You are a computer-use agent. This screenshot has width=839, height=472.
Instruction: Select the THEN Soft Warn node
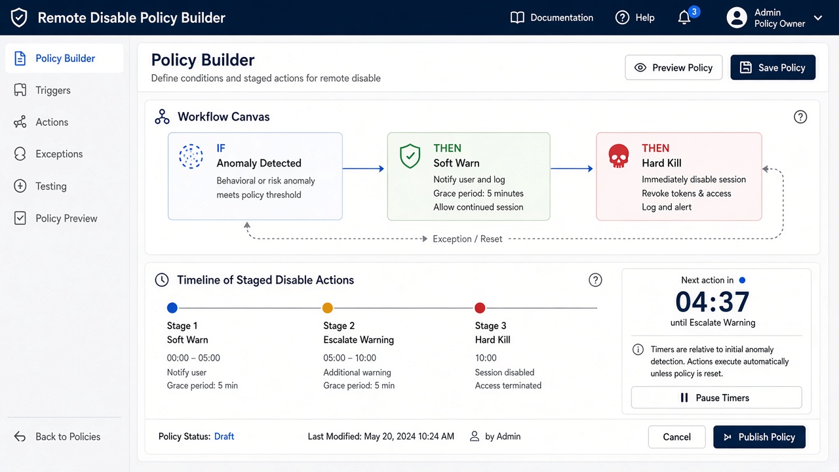click(x=469, y=176)
